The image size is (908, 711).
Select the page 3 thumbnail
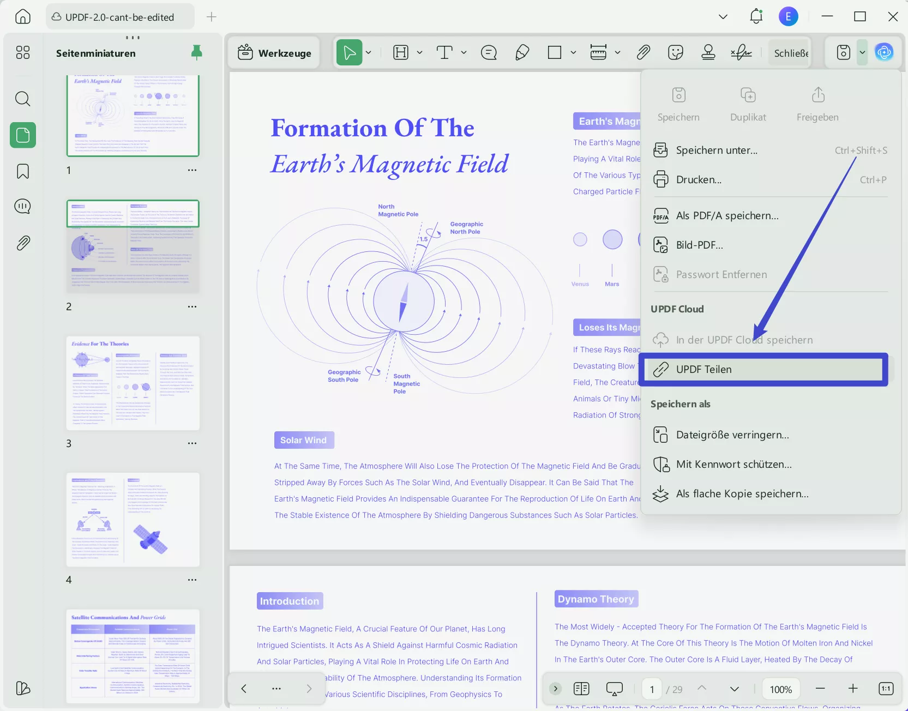133,383
